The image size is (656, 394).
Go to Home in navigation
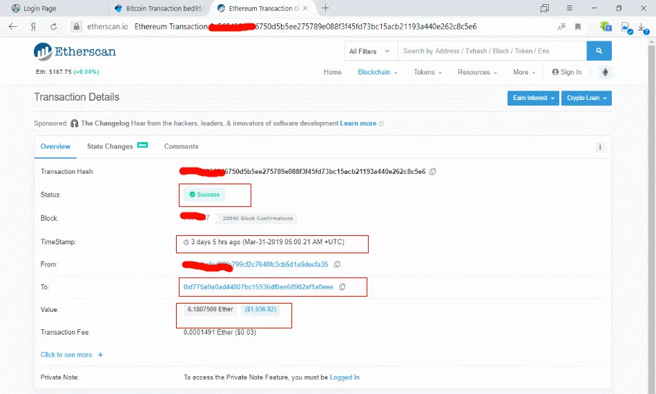332,72
